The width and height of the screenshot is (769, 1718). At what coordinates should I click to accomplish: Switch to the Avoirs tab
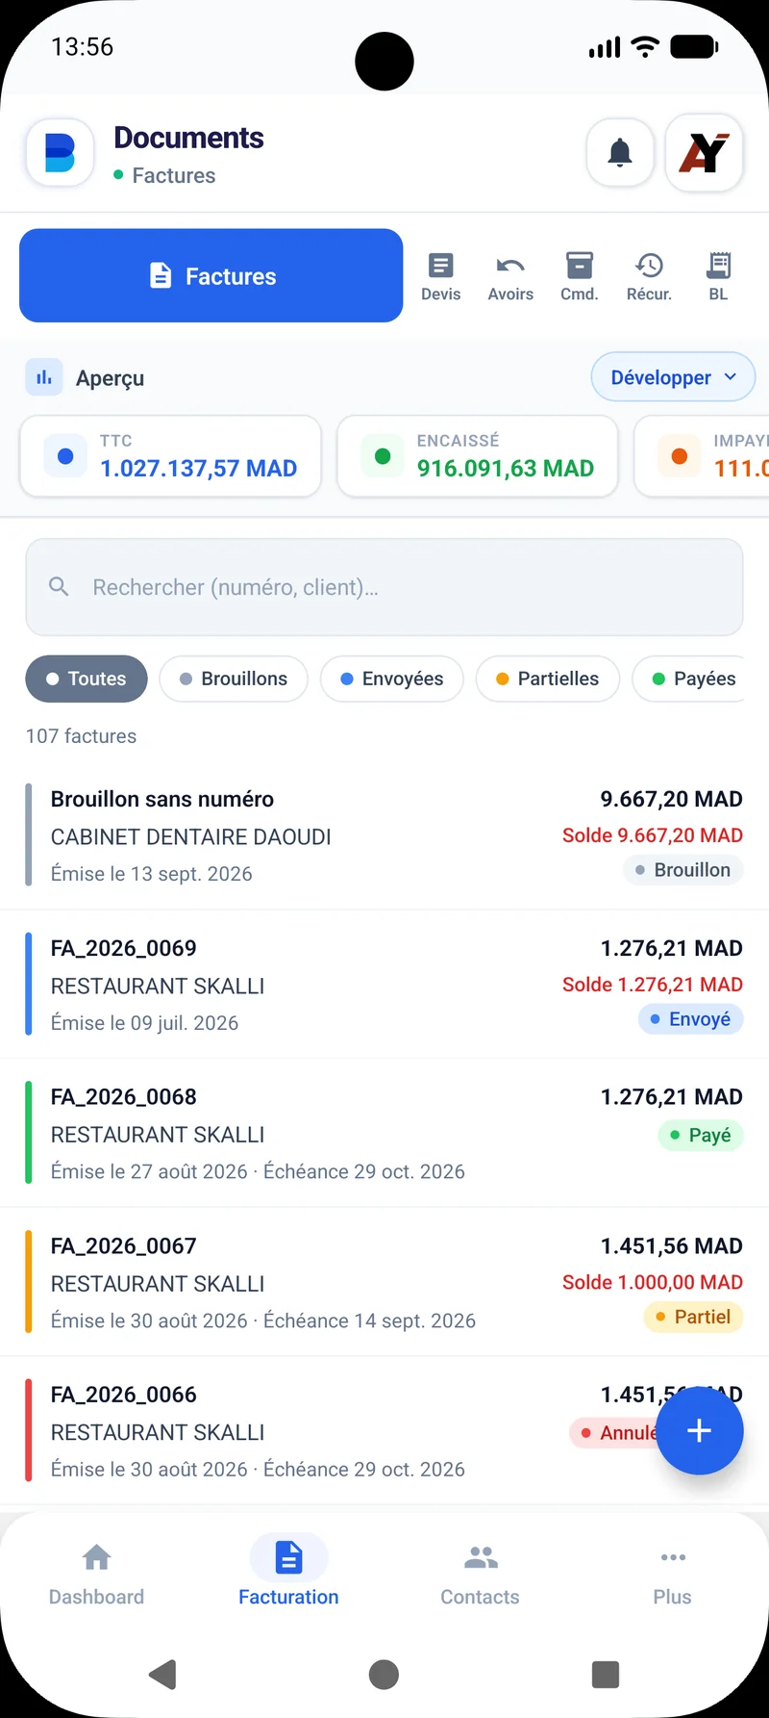[510, 276]
